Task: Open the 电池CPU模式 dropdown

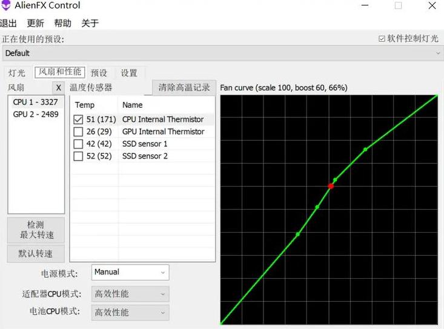Action: [130, 313]
